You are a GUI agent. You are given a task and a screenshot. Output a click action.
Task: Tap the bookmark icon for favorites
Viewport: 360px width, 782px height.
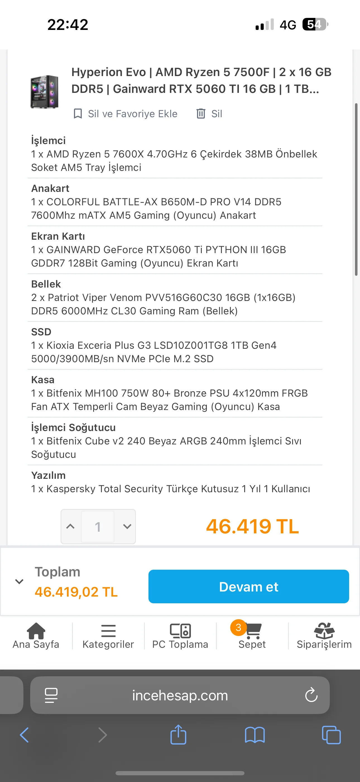(78, 114)
